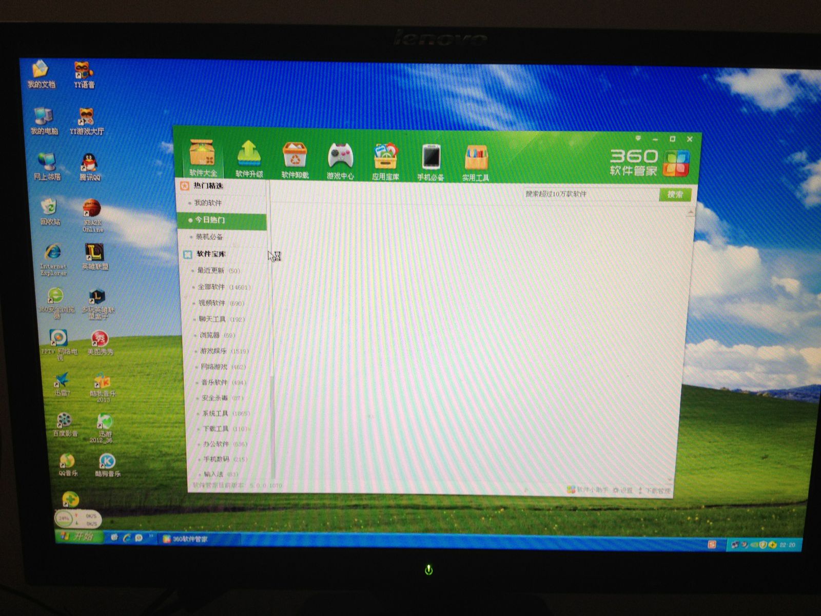Open the 软件升级 software upgrade section
This screenshot has height=616, width=821.
tap(249, 159)
